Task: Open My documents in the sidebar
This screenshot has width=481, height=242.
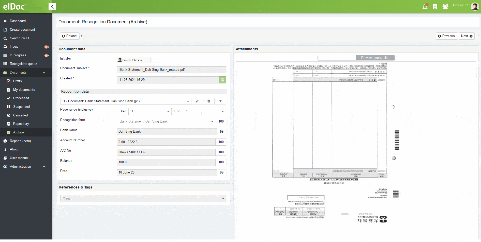Action: pyautogui.click(x=24, y=90)
